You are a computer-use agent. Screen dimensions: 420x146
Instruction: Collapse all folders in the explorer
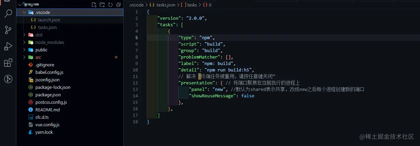point(119,5)
